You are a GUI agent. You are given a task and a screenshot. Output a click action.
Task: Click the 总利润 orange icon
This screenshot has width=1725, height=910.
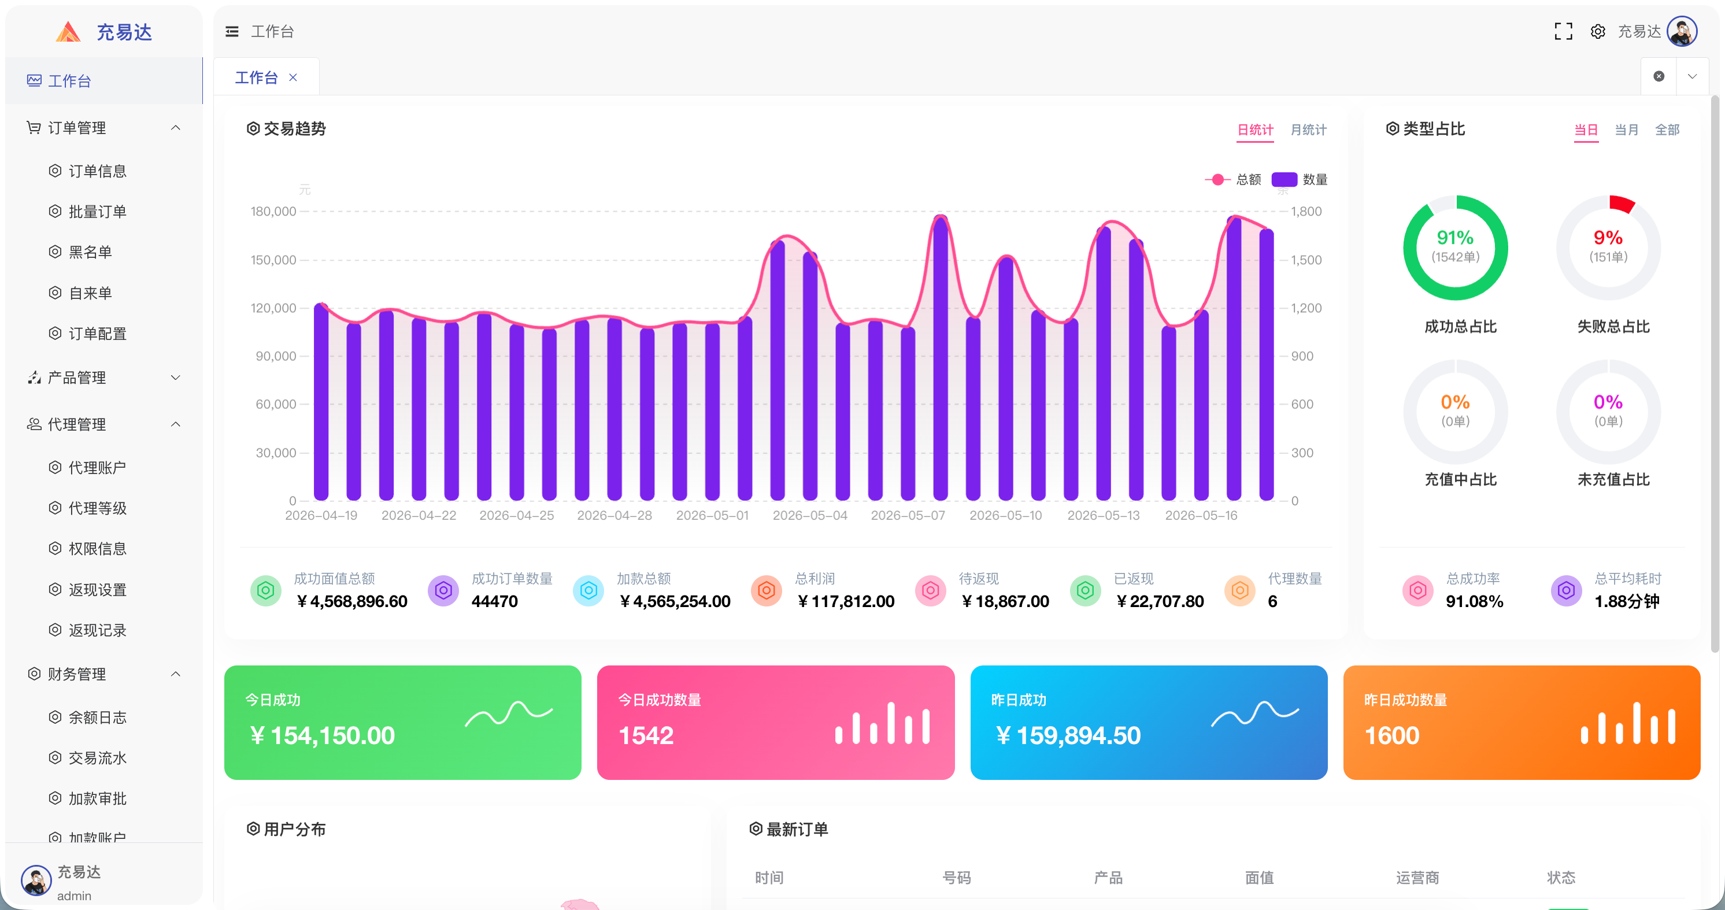pyautogui.click(x=767, y=591)
